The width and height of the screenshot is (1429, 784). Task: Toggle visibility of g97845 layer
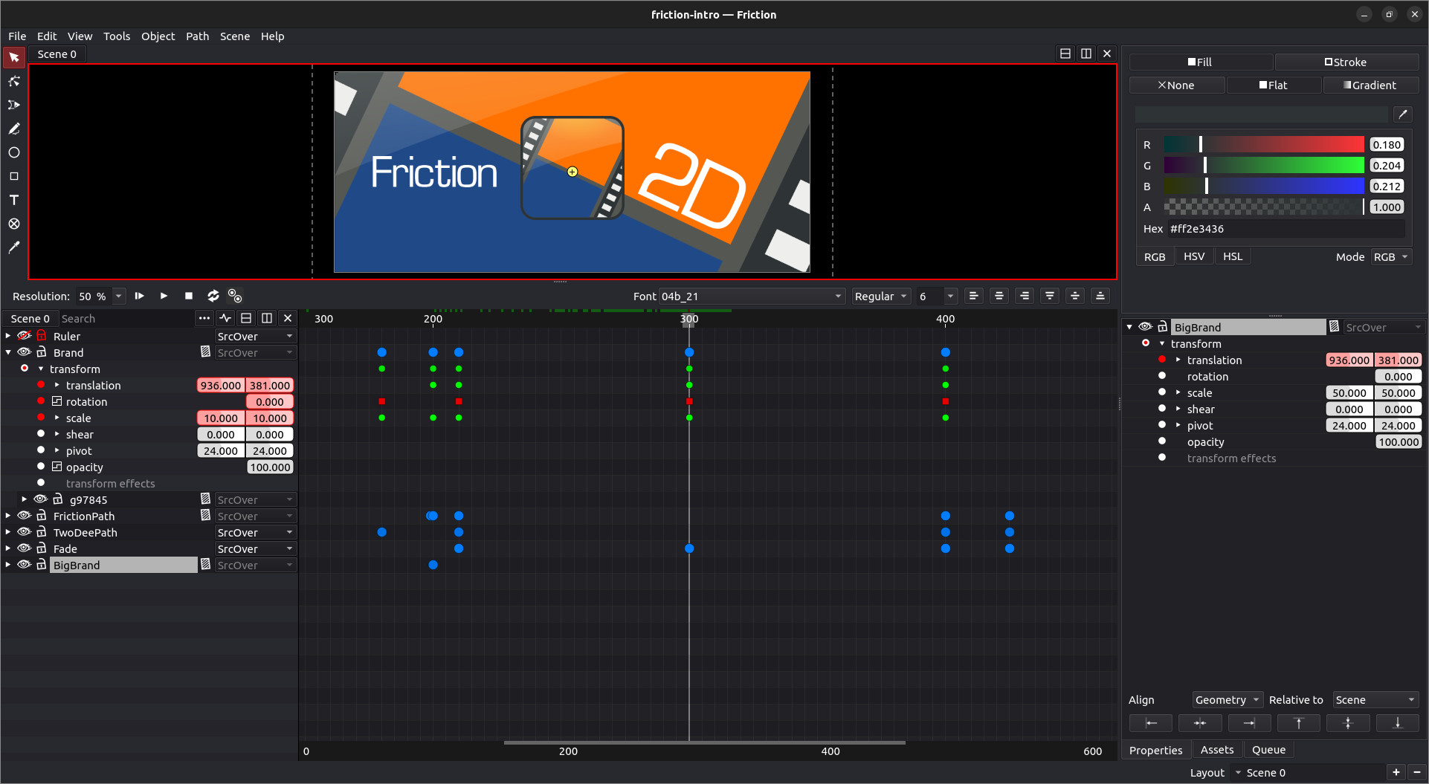click(x=41, y=499)
